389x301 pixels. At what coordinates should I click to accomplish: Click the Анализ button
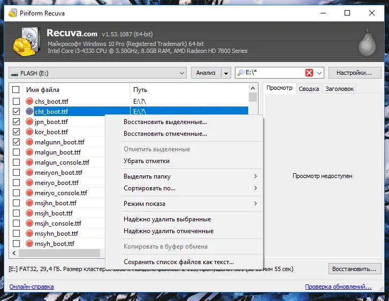[x=206, y=73]
